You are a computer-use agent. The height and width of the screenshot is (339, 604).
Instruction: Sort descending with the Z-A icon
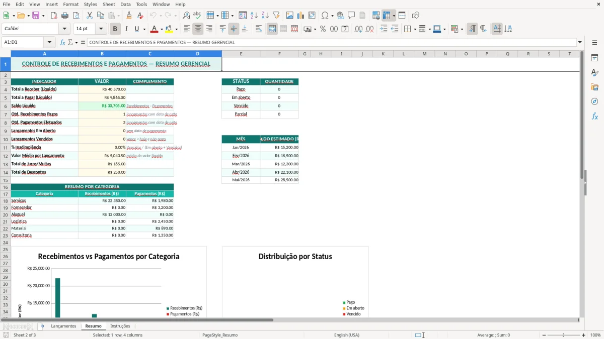[x=265, y=16]
